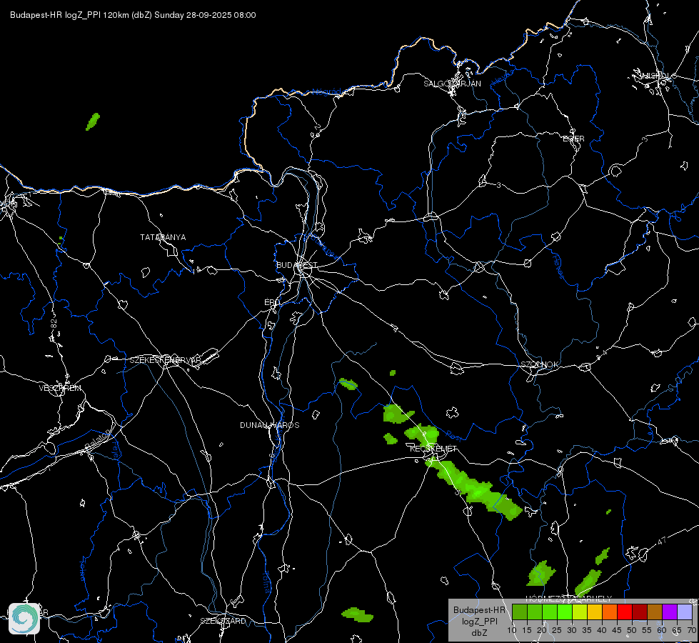Screen dimensions: 699x643
Task: Select the 25-30 dBZ bright green swatch
Action: pos(565,612)
